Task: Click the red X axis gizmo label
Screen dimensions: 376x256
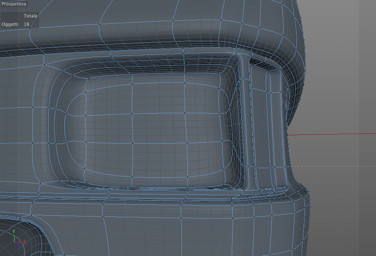Action: click(25, 242)
